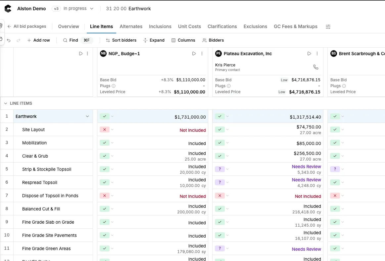The width and height of the screenshot is (385, 261).
Task: Click phone icon for Kris Pierce
Action: (316, 67)
